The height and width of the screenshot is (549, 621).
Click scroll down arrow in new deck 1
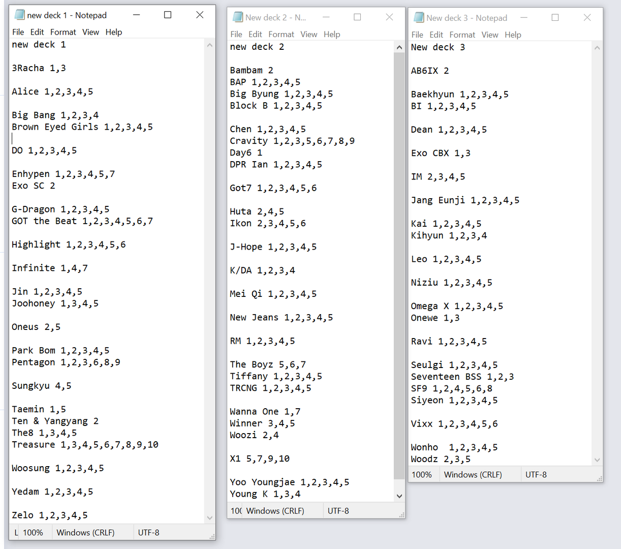210,518
